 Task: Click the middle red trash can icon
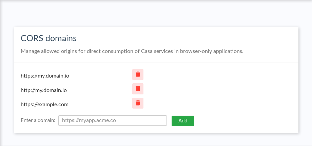click(138, 89)
